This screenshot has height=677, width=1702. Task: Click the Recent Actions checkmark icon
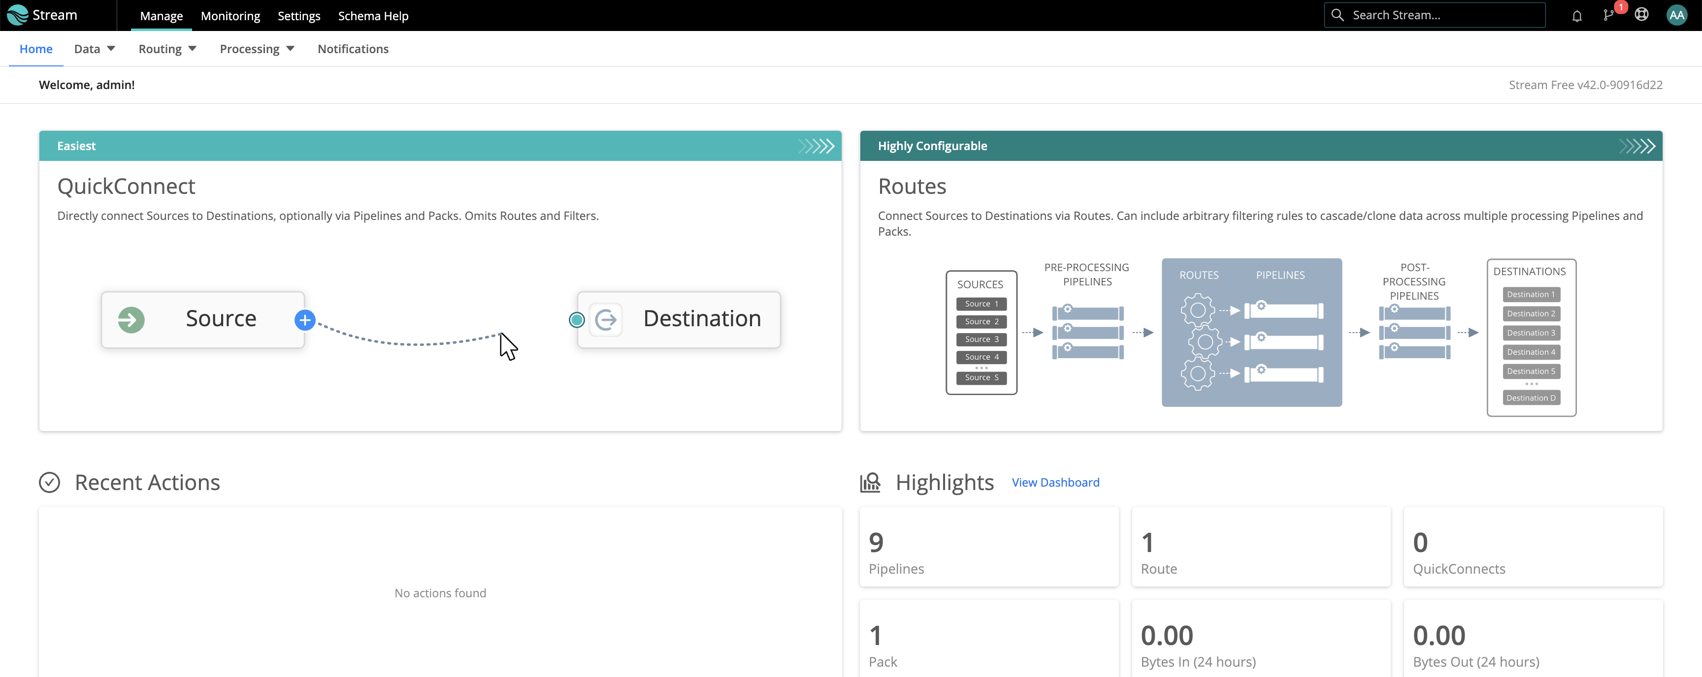tap(50, 482)
